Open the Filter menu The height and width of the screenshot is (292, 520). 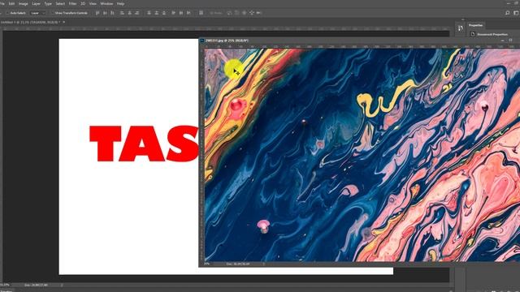72,3
